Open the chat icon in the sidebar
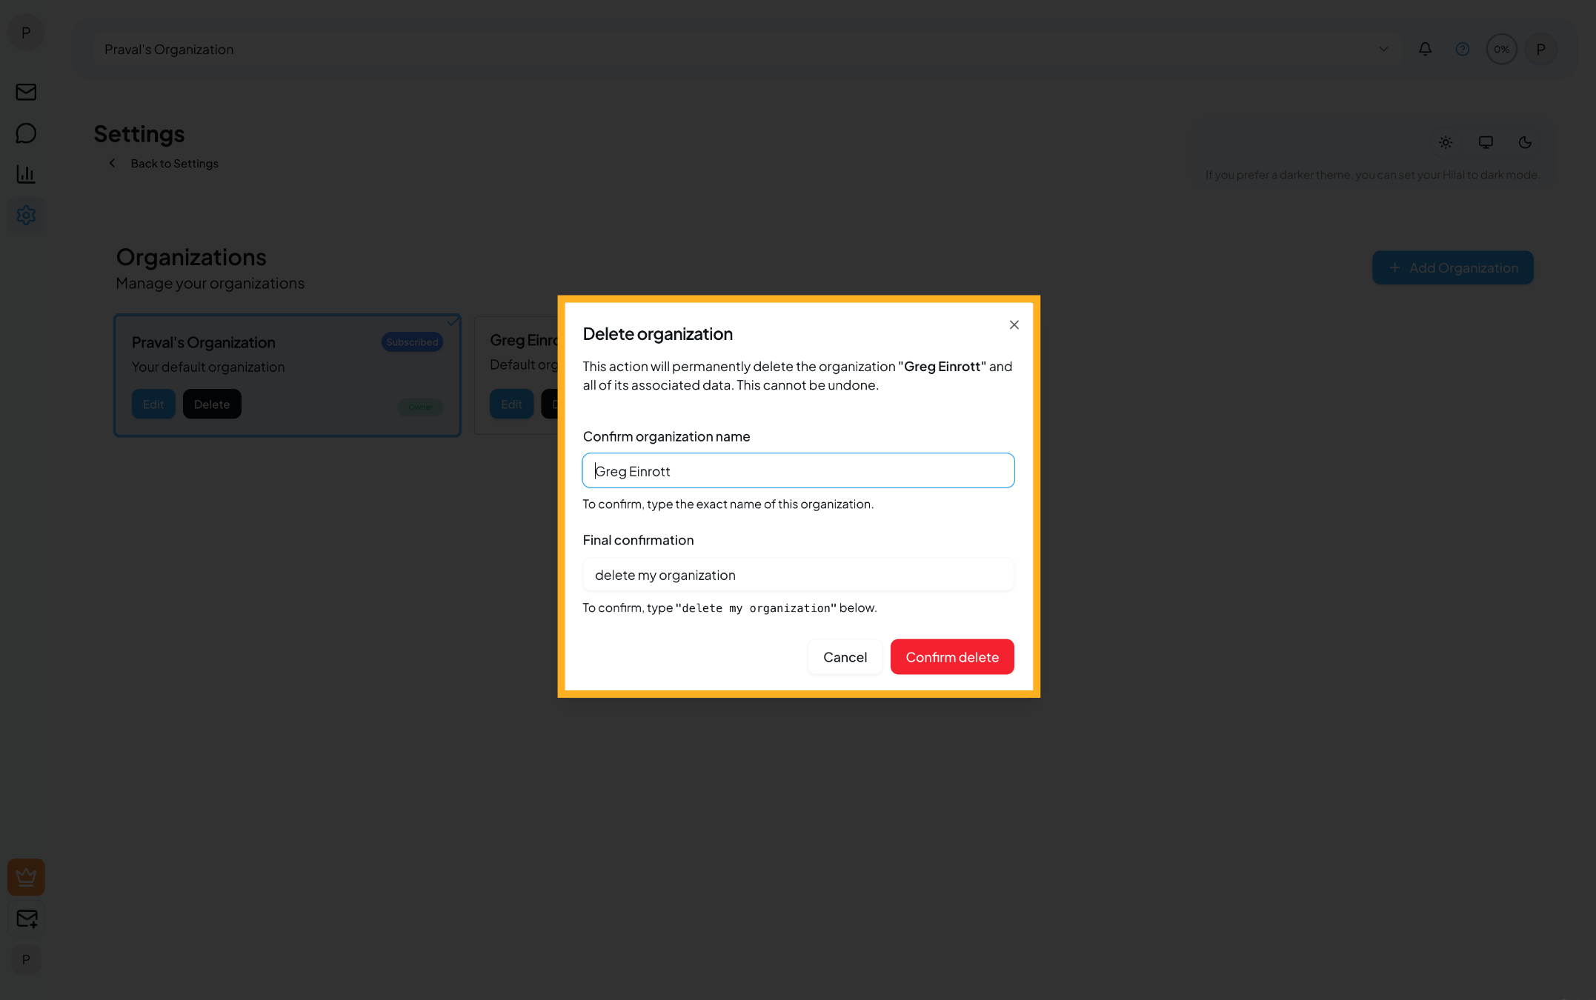 click(x=26, y=133)
